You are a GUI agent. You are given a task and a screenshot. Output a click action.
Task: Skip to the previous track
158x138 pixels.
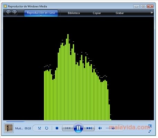click(x=68, y=128)
